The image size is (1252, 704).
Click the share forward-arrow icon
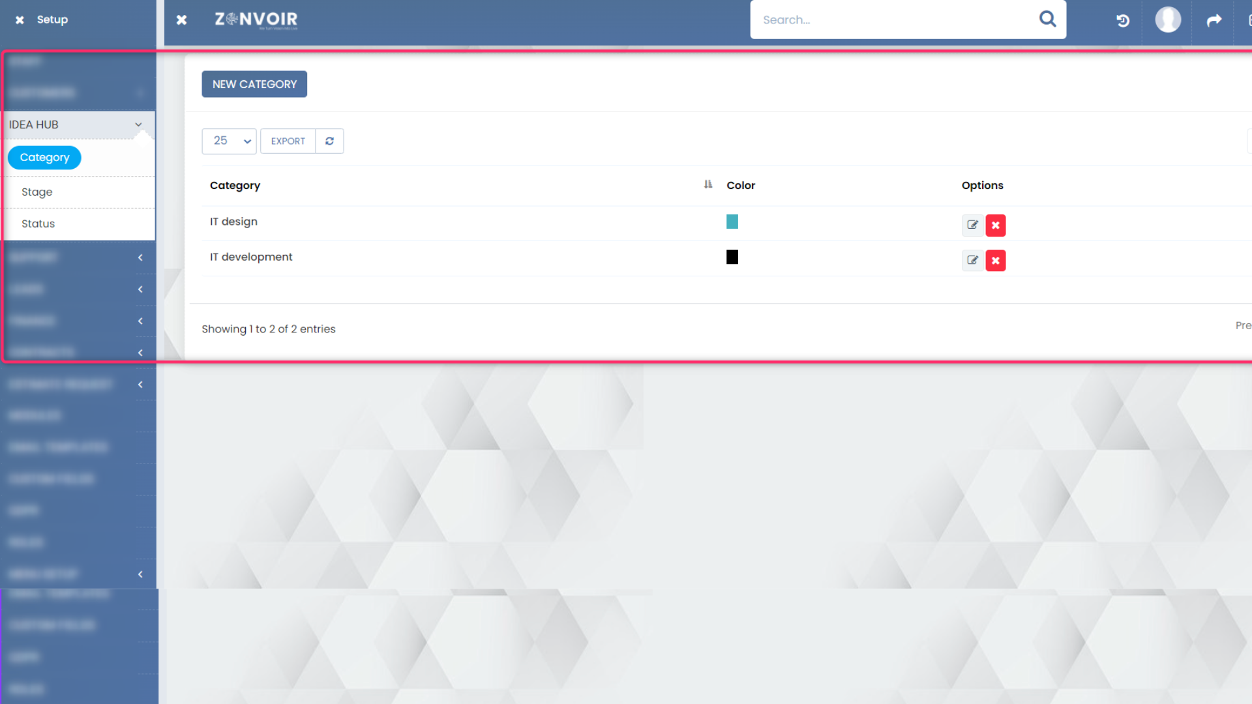(x=1214, y=20)
